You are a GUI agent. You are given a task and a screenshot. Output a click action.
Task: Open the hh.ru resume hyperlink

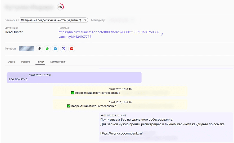(x=109, y=34)
